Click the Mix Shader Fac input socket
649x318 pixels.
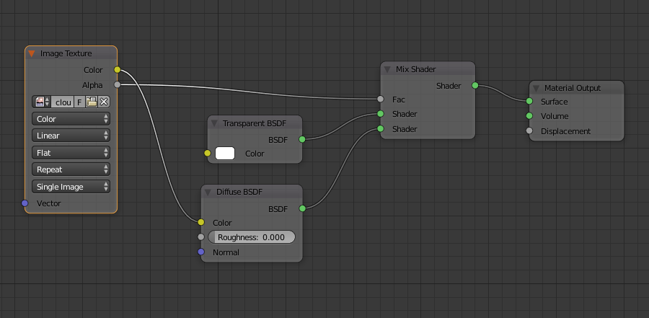coord(380,99)
